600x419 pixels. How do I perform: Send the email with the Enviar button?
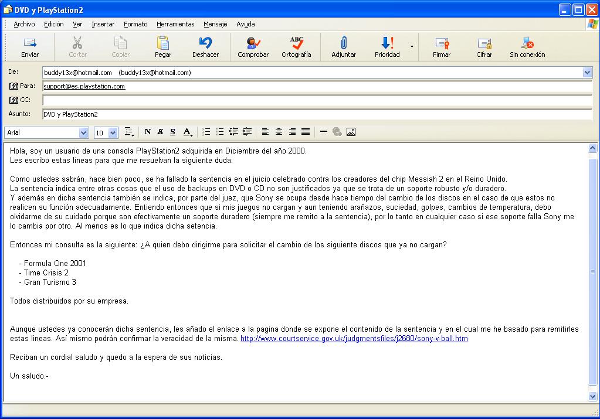(x=30, y=47)
